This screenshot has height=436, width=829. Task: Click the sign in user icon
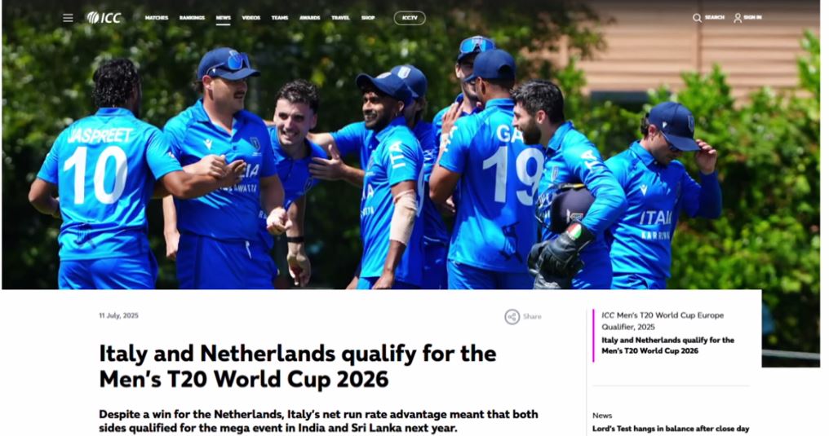[738, 18]
